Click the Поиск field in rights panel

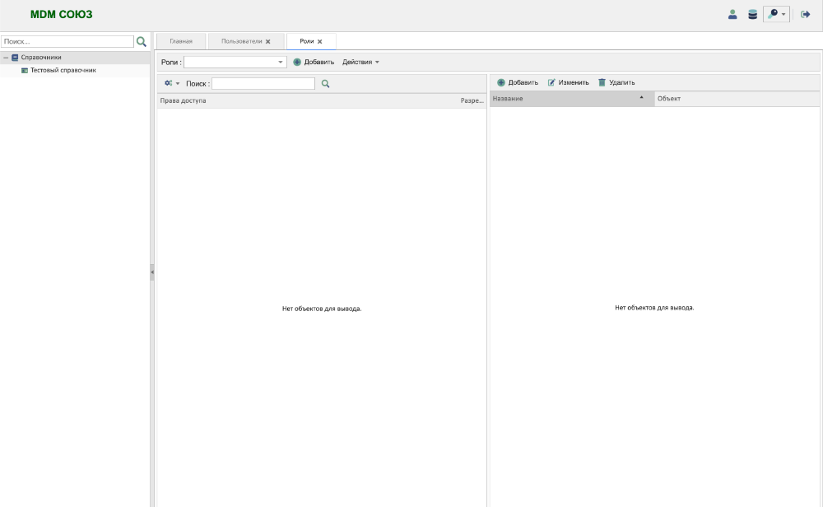point(263,84)
